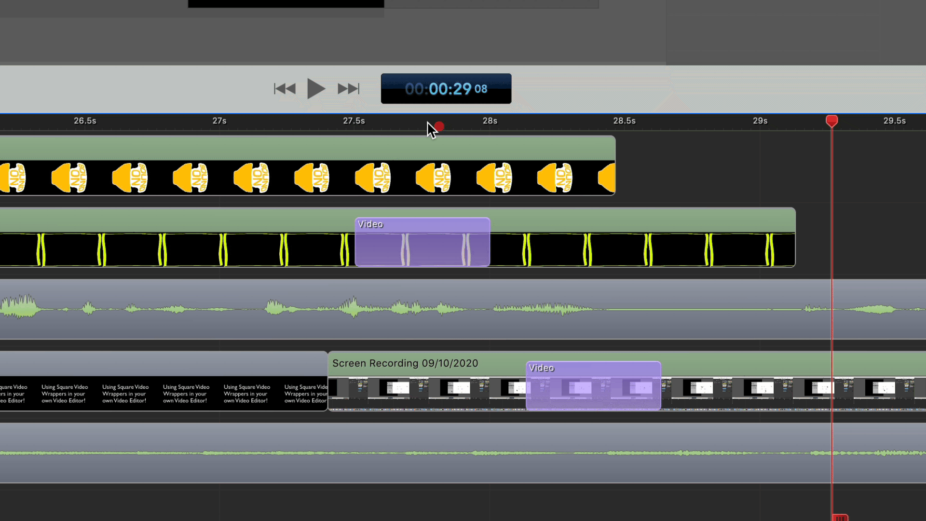926x521 pixels.
Task: Click the 29.5s mark on the ruler
Action: [894, 121]
